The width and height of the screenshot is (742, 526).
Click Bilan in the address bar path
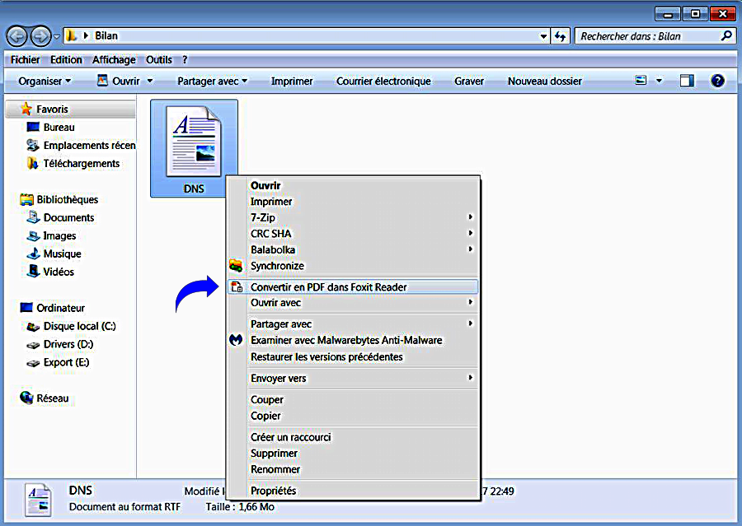tap(106, 36)
